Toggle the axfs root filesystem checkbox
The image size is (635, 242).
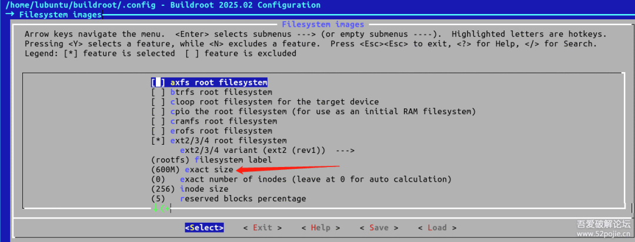pyautogui.click(x=158, y=83)
